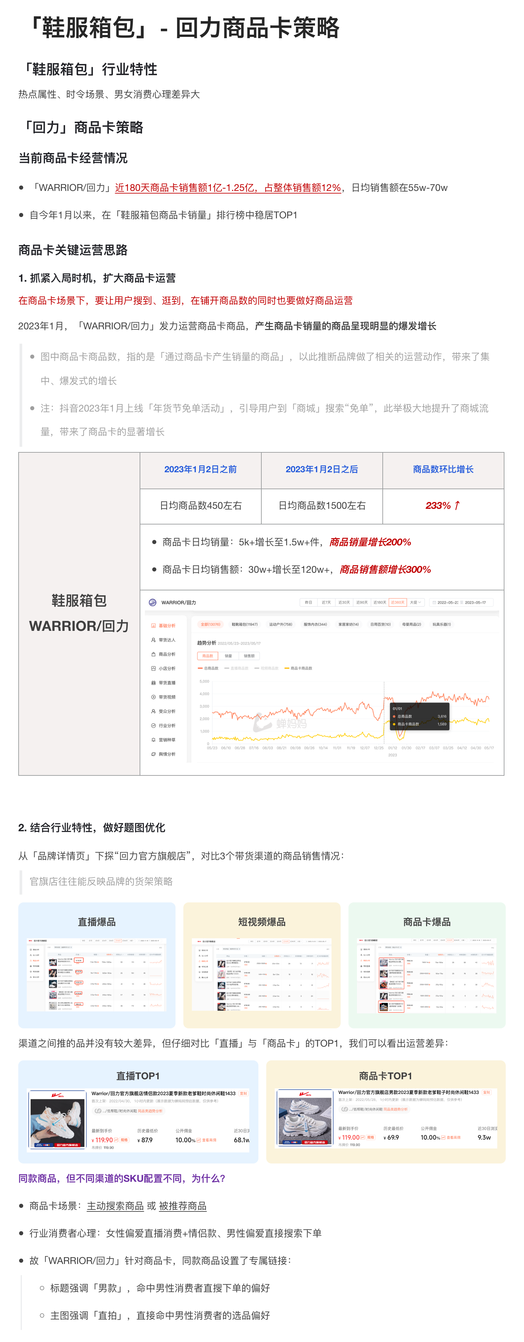
Task: Click the 01/01 dashed marker on trend chart
Action: [384, 713]
